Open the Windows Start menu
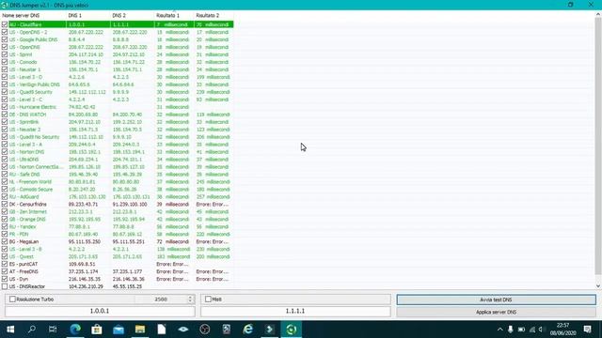602x338 pixels. (x=10, y=330)
